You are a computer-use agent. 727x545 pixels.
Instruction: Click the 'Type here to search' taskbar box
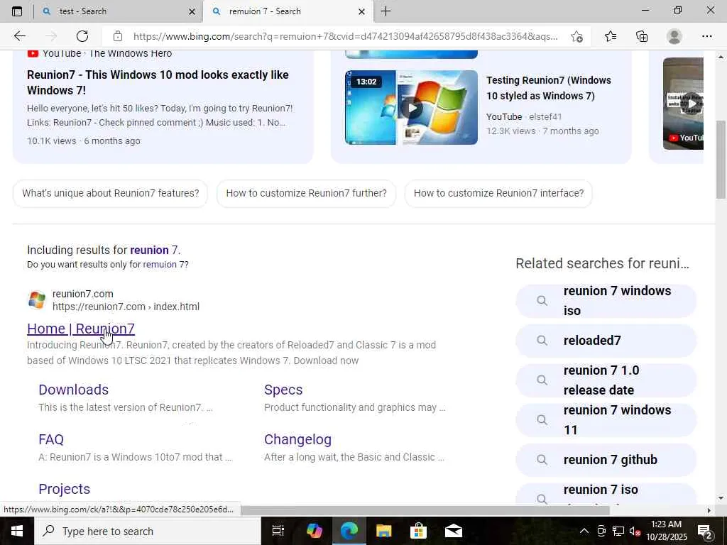point(148,531)
